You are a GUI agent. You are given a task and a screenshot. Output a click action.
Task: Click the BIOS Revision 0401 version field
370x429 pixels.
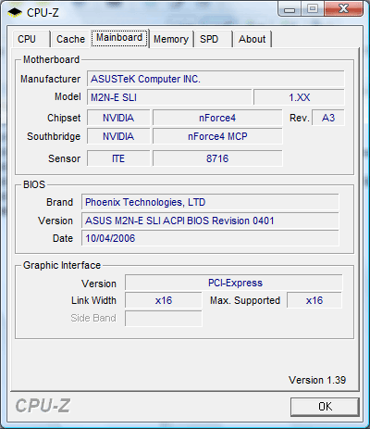pyautogui.click(x=210, y=221)
